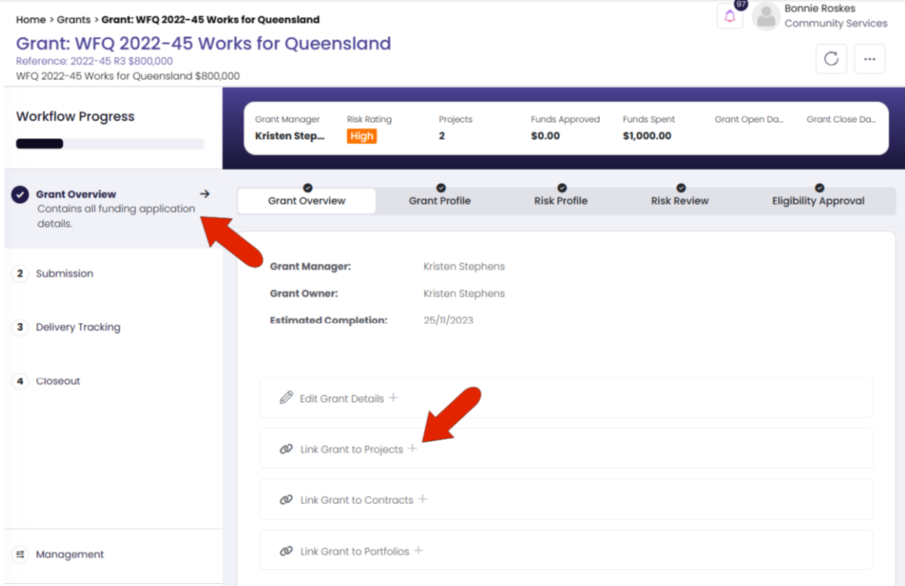
Task: Open the Closeout workflow step
Action: click(x=58, y=381)
